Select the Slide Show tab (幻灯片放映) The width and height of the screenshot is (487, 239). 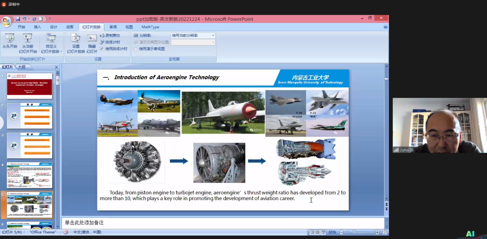(x=91, y=27)
